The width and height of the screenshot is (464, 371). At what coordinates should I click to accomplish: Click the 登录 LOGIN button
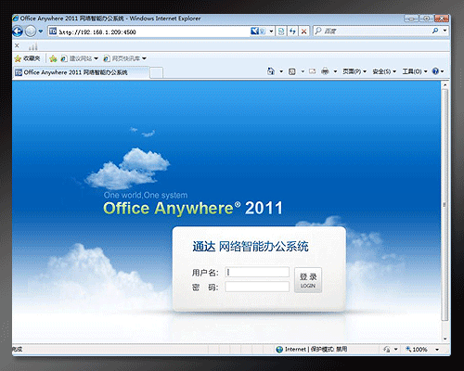(308, 280)
